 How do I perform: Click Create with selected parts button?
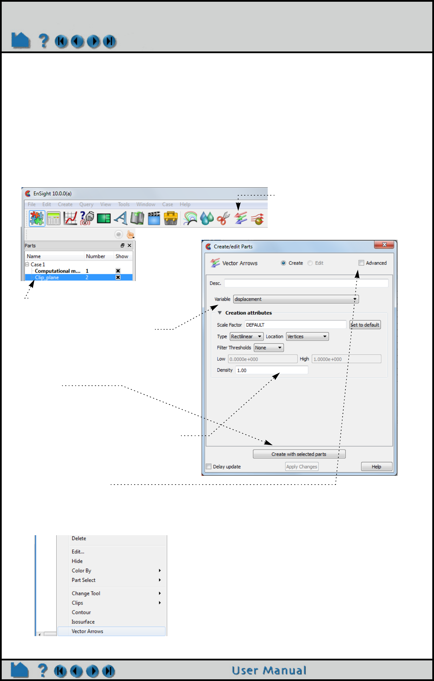click(x=299, y=454)
